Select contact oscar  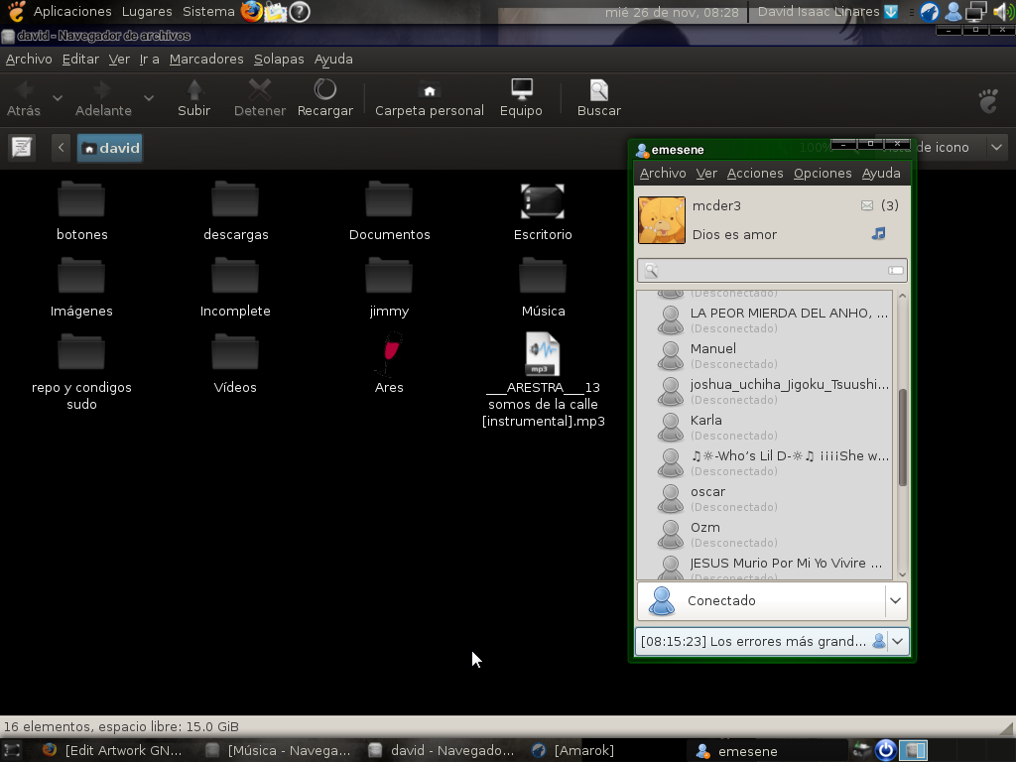765,498
